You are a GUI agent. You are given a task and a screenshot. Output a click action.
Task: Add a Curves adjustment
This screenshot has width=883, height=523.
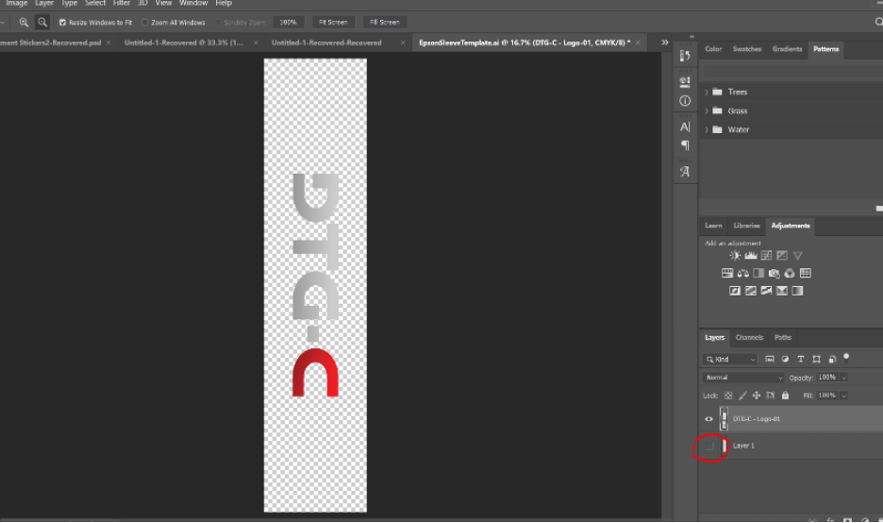[x=766, y=255]
